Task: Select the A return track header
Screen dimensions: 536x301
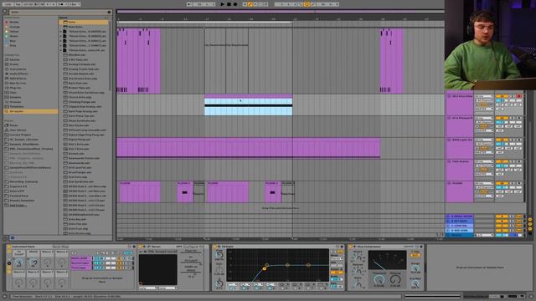Action: (x=460, y=217)
